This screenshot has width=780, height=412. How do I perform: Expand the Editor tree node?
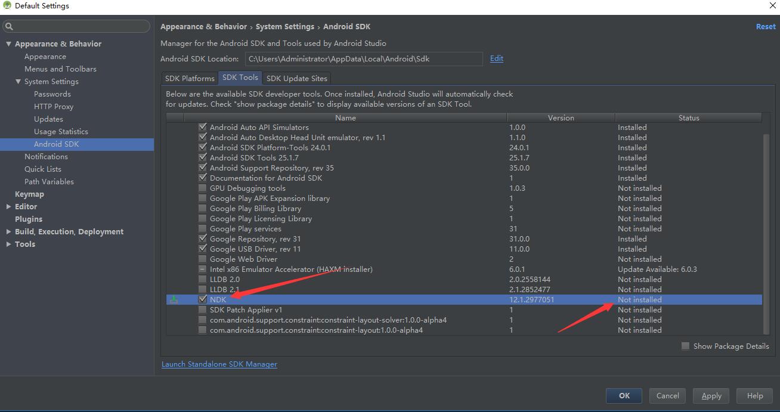(x=8, y=206)
